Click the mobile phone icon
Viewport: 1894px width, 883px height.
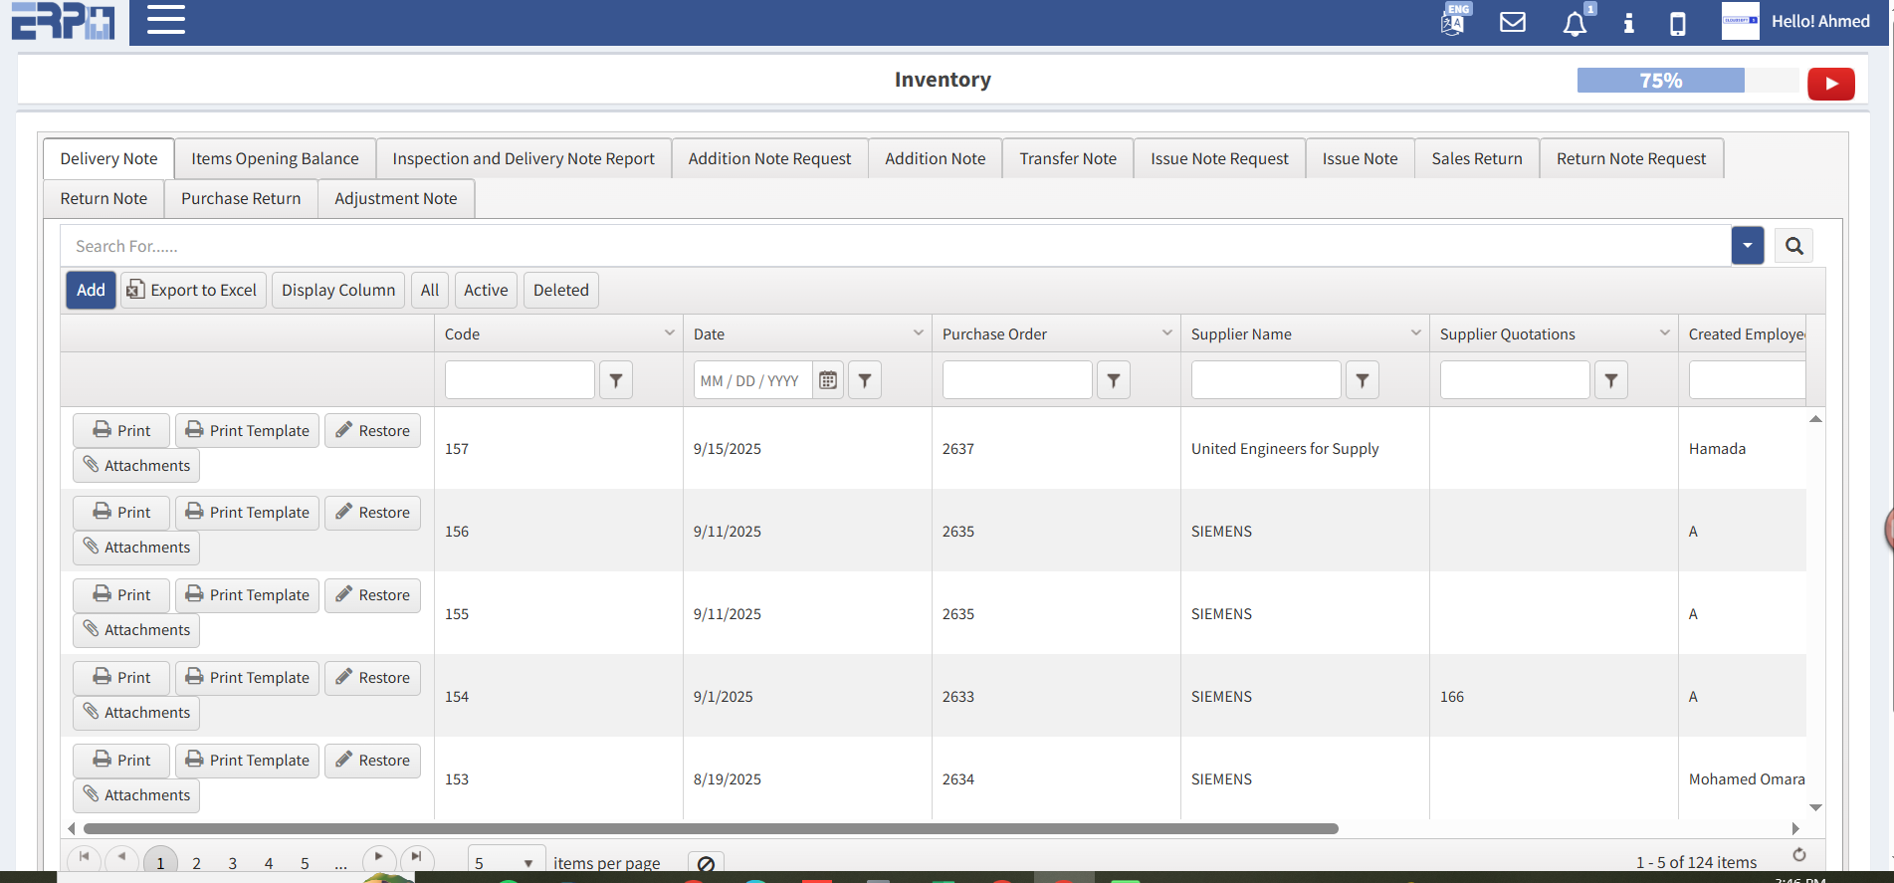pos(1677,24)
